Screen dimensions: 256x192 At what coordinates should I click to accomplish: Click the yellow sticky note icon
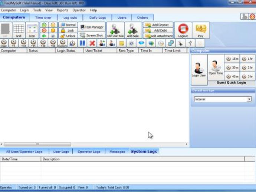click(x=122, y=43)
